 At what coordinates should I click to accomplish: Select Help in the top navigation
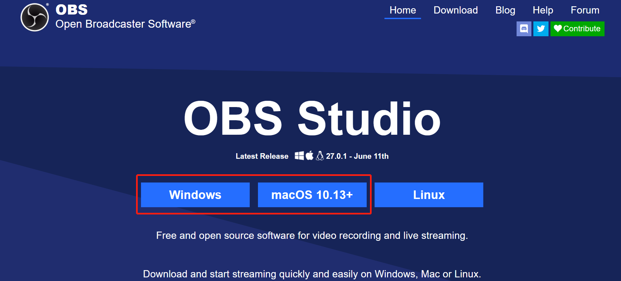(x=543, y=10)
